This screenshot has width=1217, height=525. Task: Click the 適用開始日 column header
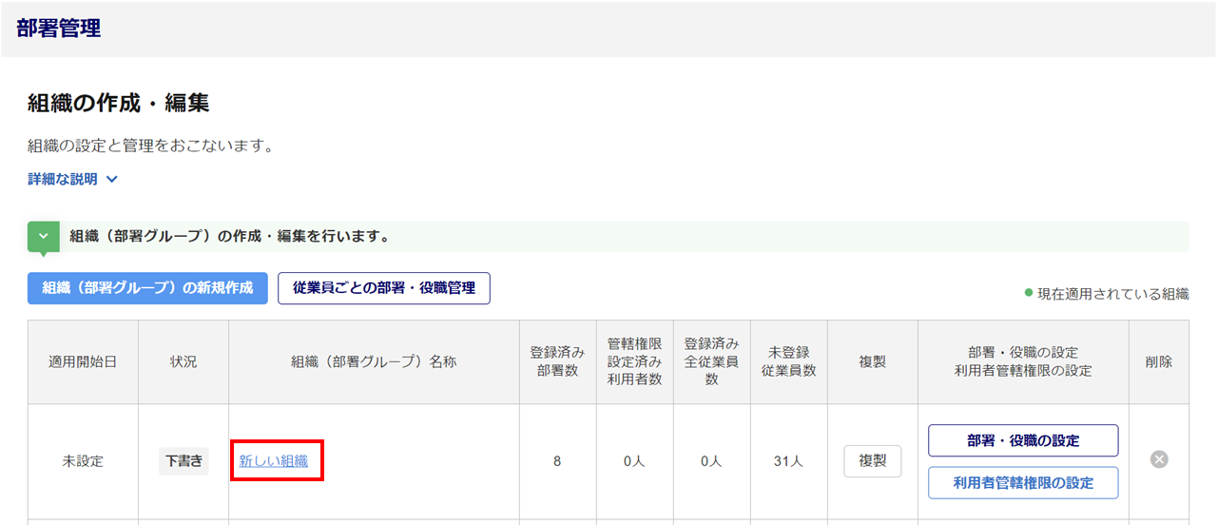(x=83, y=361)
